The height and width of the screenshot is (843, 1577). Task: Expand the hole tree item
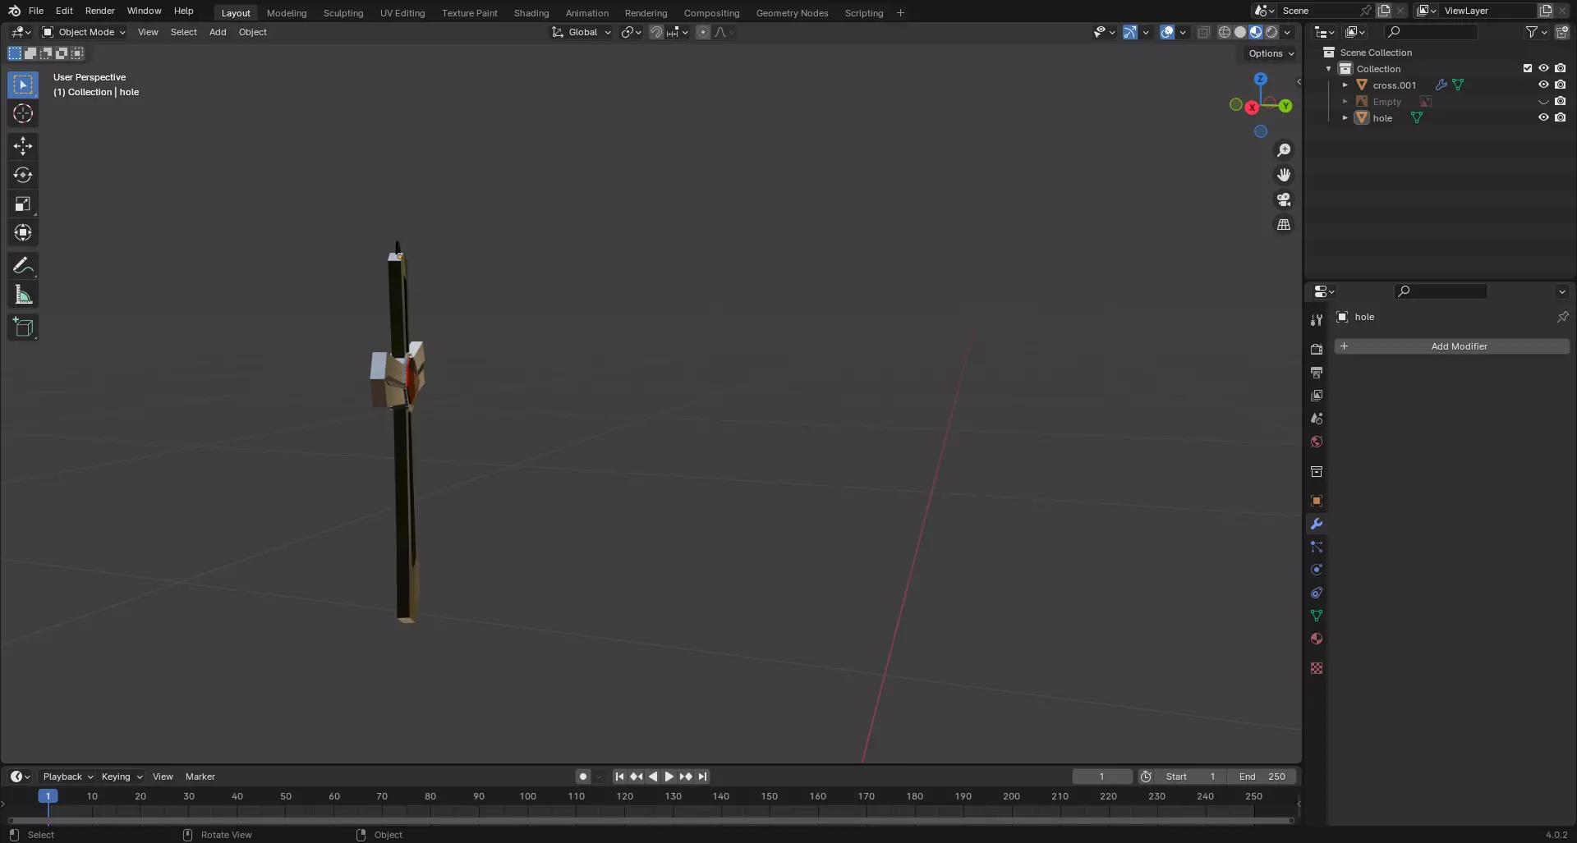coord(1345,117)
